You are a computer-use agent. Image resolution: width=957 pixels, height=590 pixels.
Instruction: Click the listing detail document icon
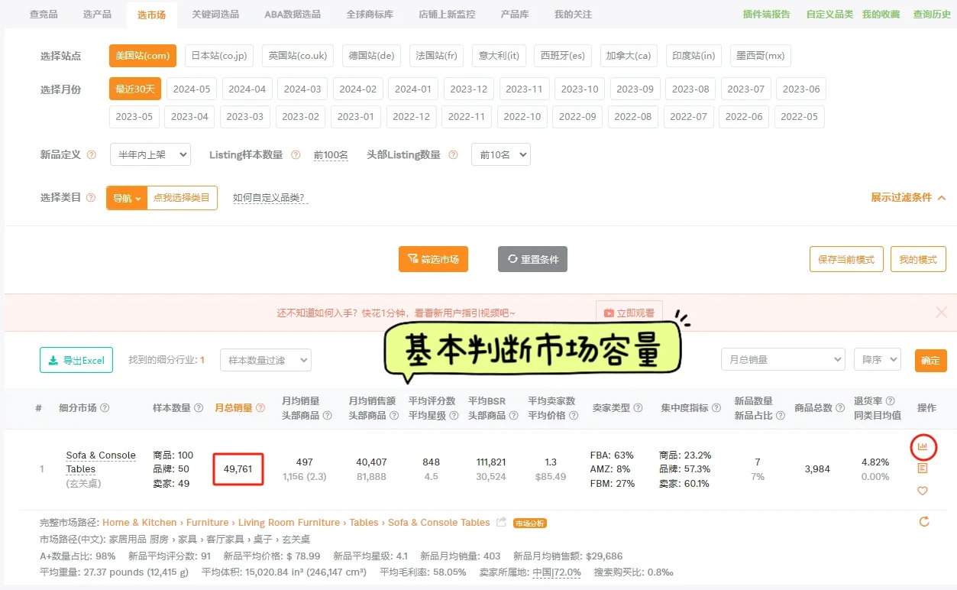(x=923, y=468)
